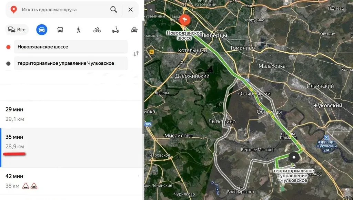Select the taxi route mode

coord(134,30)
